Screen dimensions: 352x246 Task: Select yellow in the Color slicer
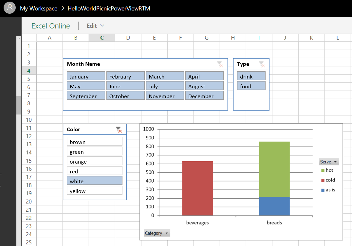95,190
